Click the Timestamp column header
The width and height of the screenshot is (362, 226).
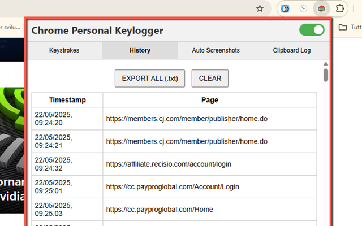tap(67, 100)
